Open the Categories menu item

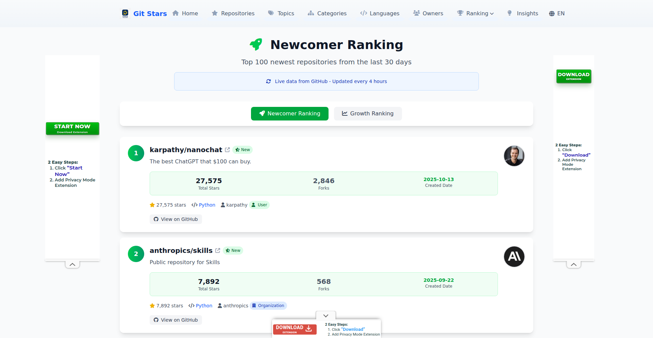(327, 13)
